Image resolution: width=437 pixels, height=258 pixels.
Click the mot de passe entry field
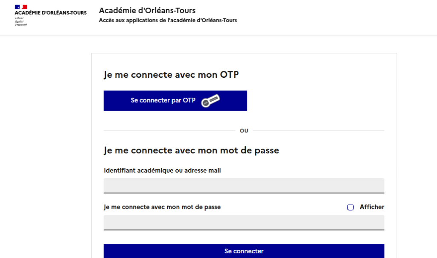click(244, 223)
